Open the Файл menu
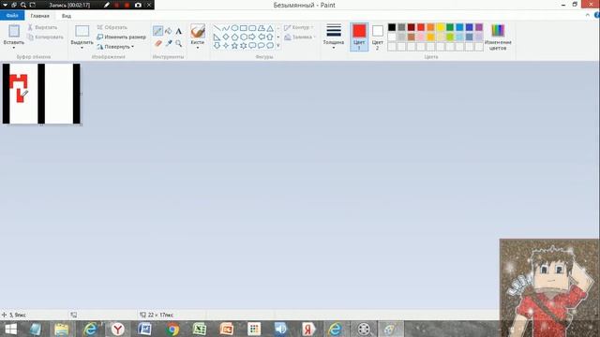This screenshot has height=337, width=600. [x=12, y=16]
